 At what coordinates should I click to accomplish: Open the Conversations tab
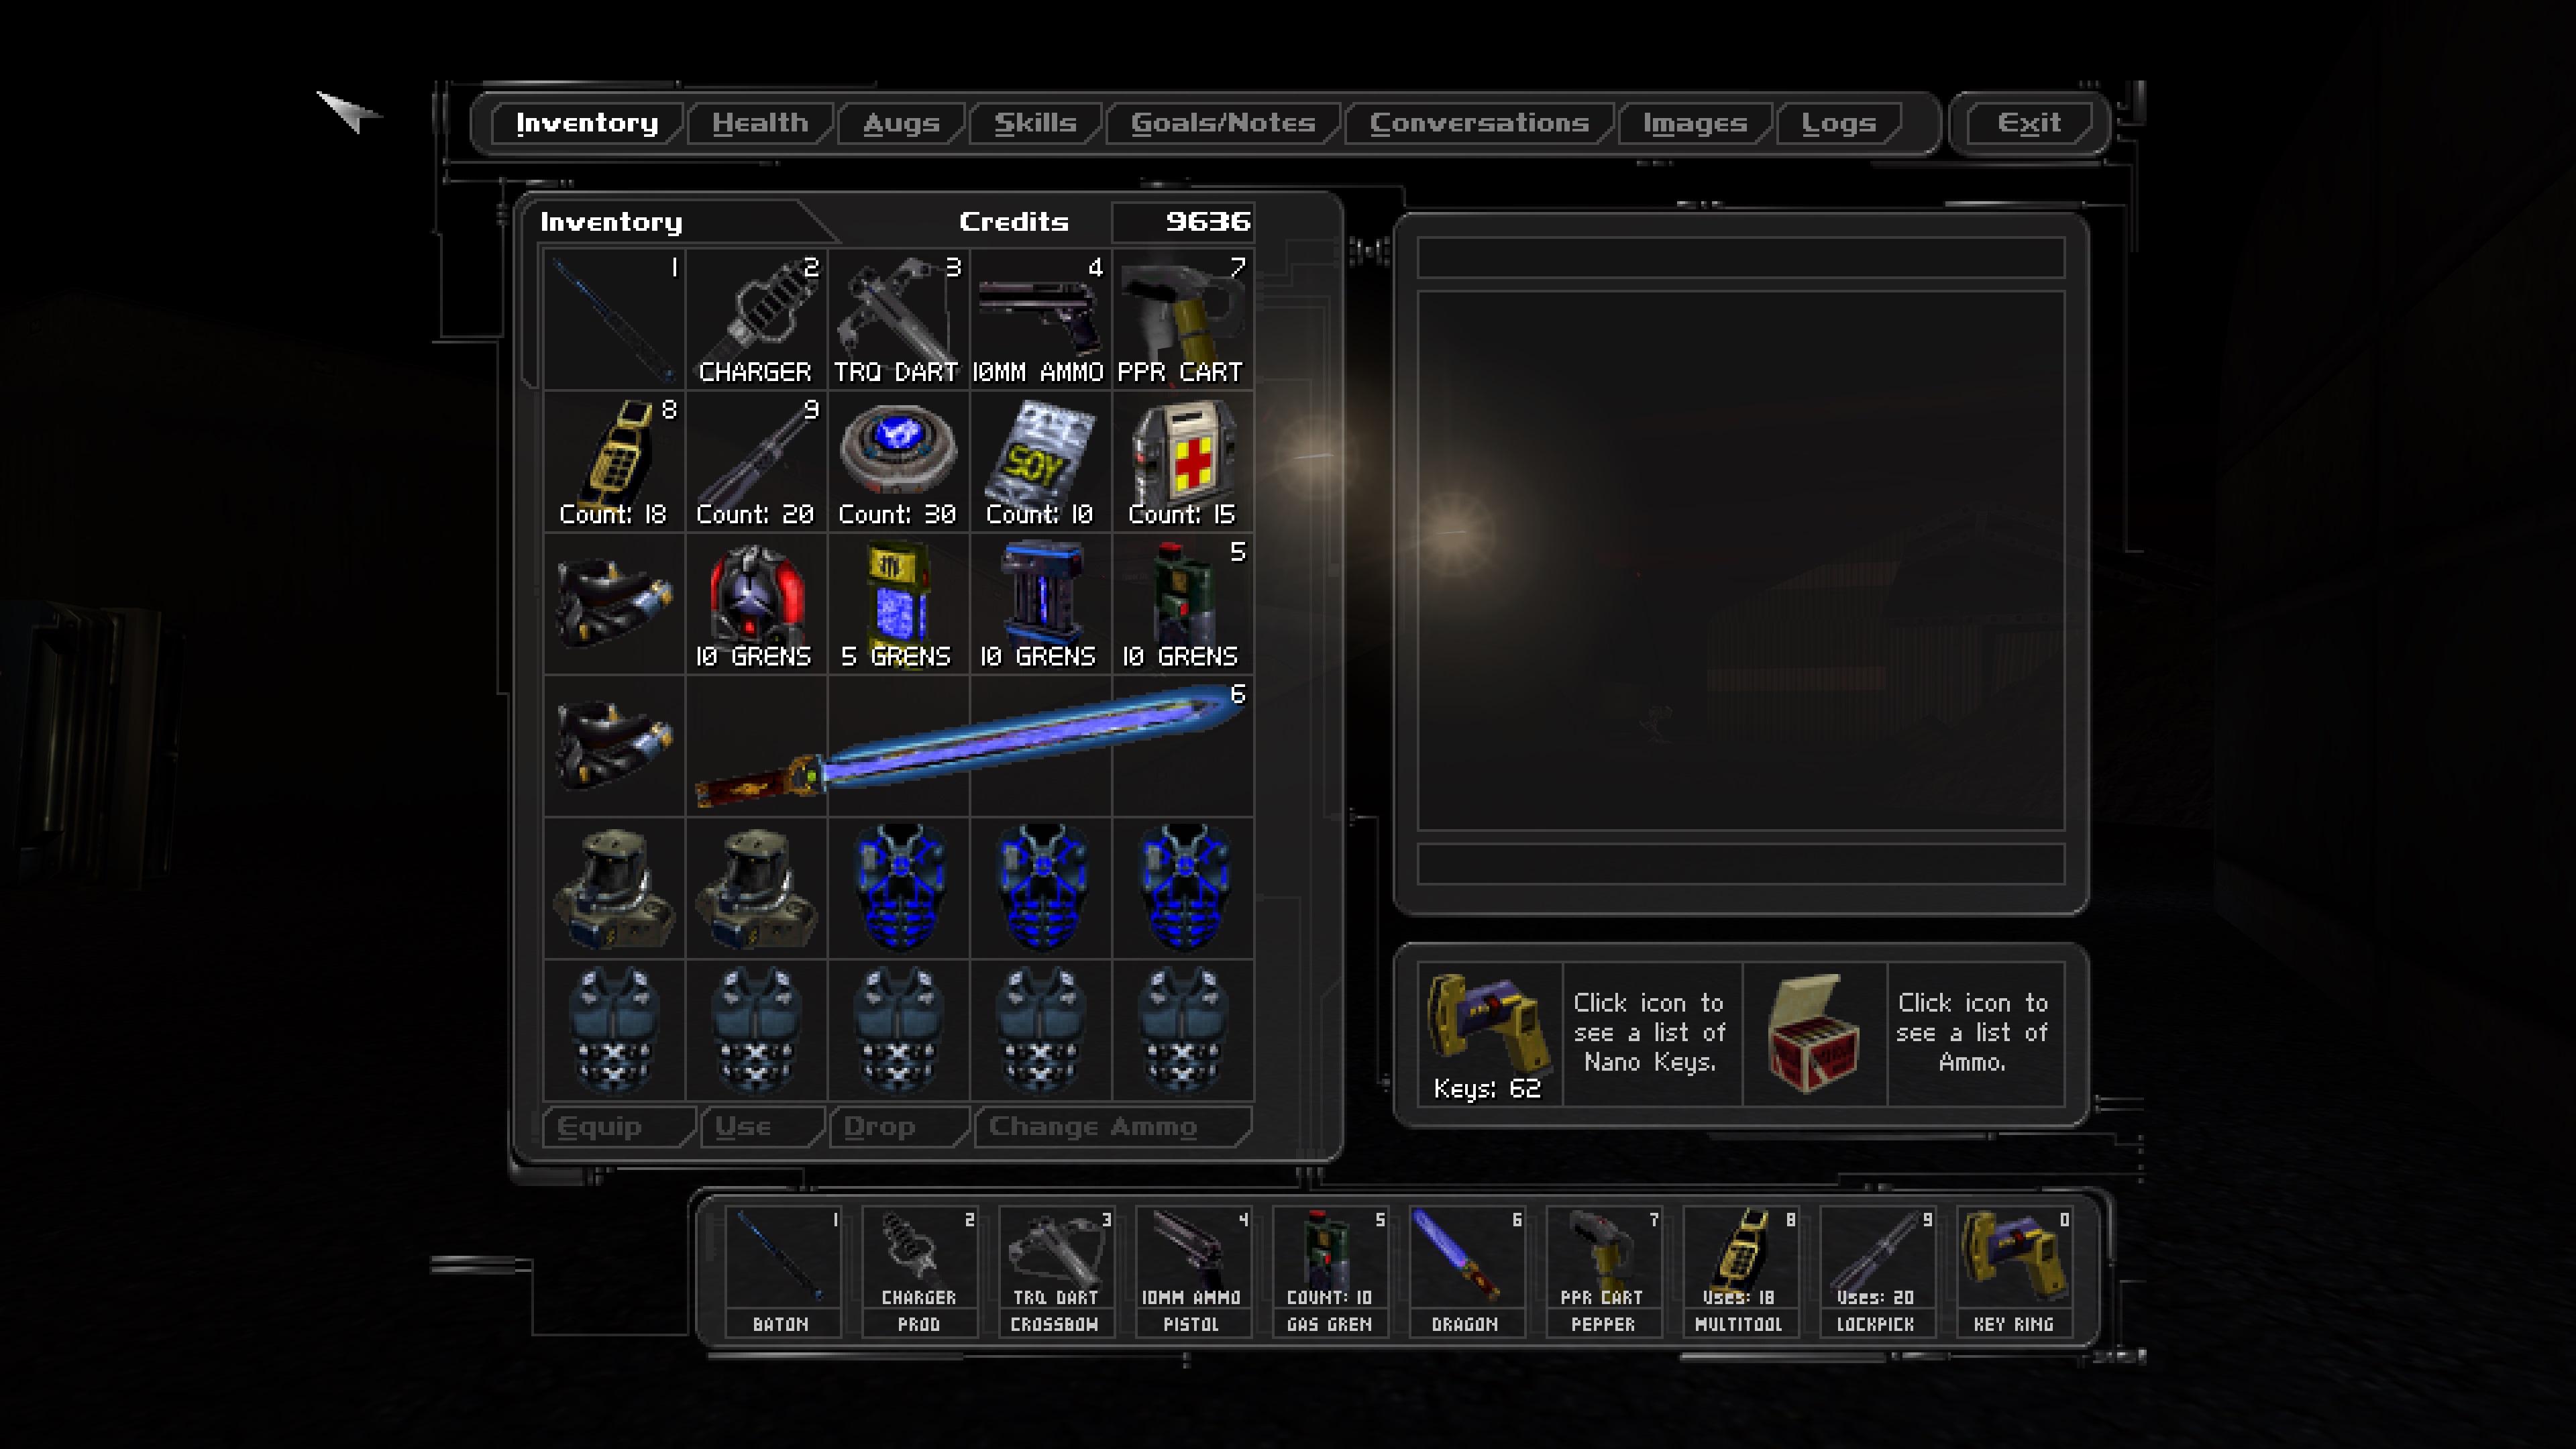[x=1479, y=123]
